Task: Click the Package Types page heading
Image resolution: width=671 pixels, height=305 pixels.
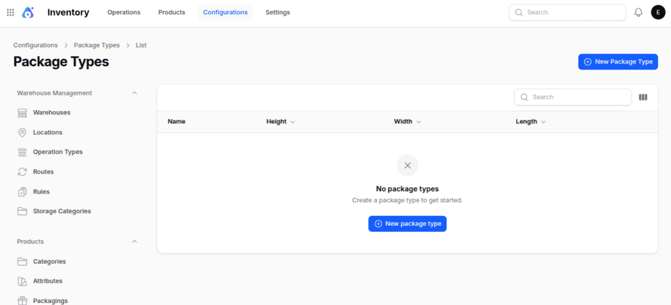Action: click(61, 62)
